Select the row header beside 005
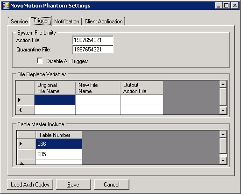 [27, 154]
